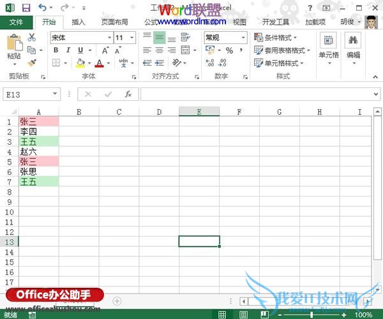Switch to Page Layout view in status bar
The width and height of the screenshot is (383, 319).
pos(243,315)
